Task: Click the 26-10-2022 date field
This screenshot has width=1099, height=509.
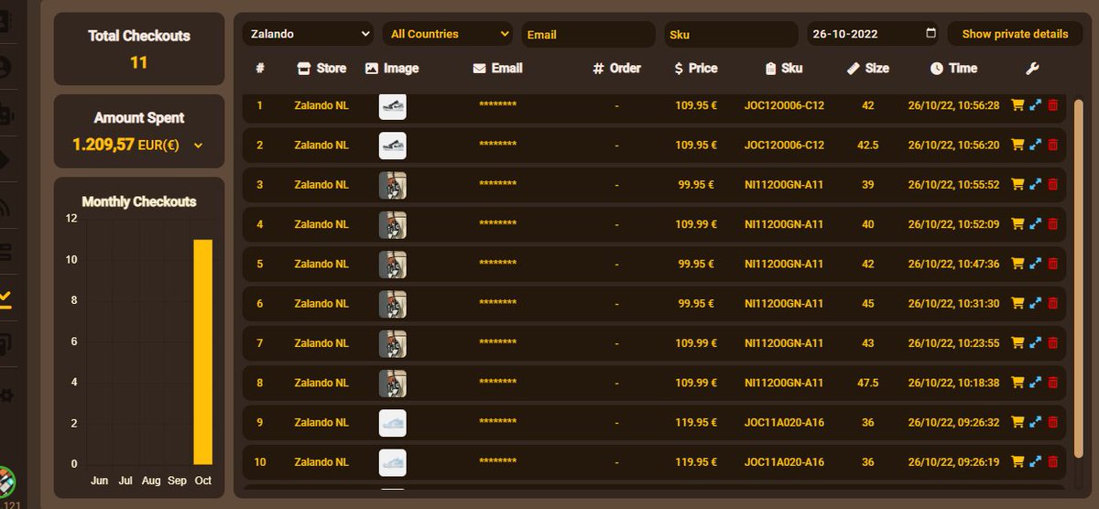Action: [872, 34]
